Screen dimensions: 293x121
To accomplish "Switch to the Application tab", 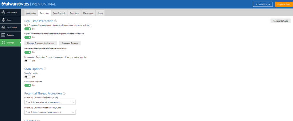I will tap(31, 13).
